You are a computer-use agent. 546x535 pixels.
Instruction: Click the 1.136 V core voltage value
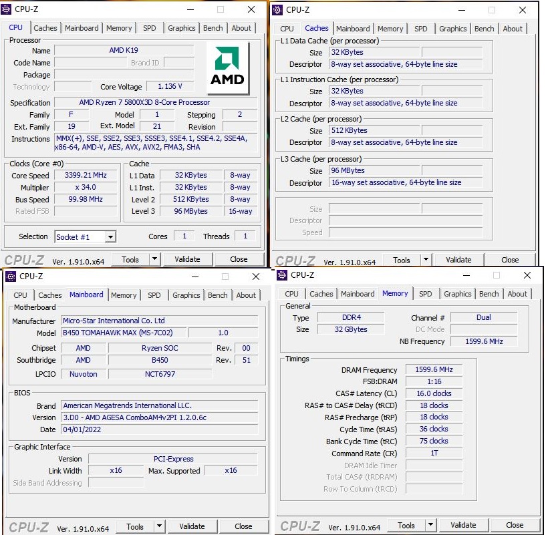[x=170, y=86]
